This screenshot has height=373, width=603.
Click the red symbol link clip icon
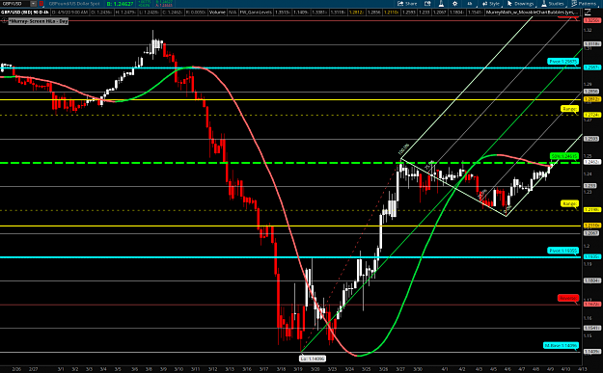[x=41, y=4]
